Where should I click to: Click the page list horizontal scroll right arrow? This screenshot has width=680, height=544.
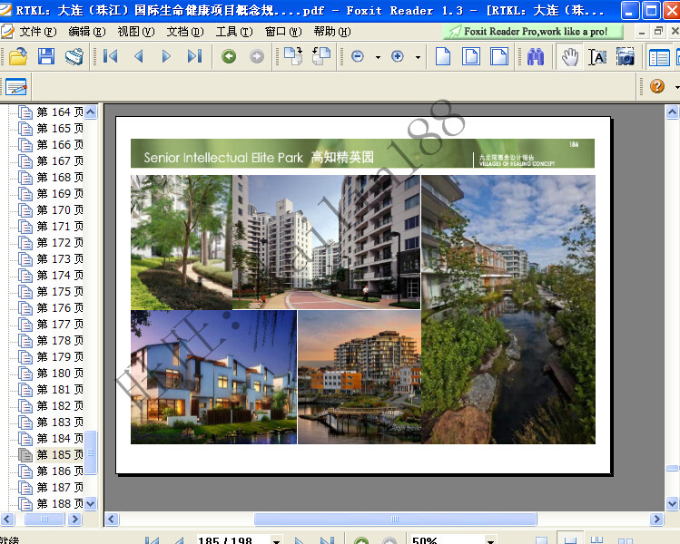[74, 519]
